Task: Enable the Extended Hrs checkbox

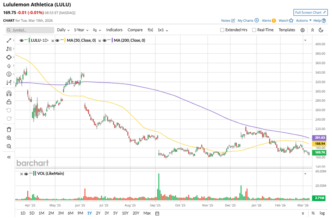Action: coord(222,30)
